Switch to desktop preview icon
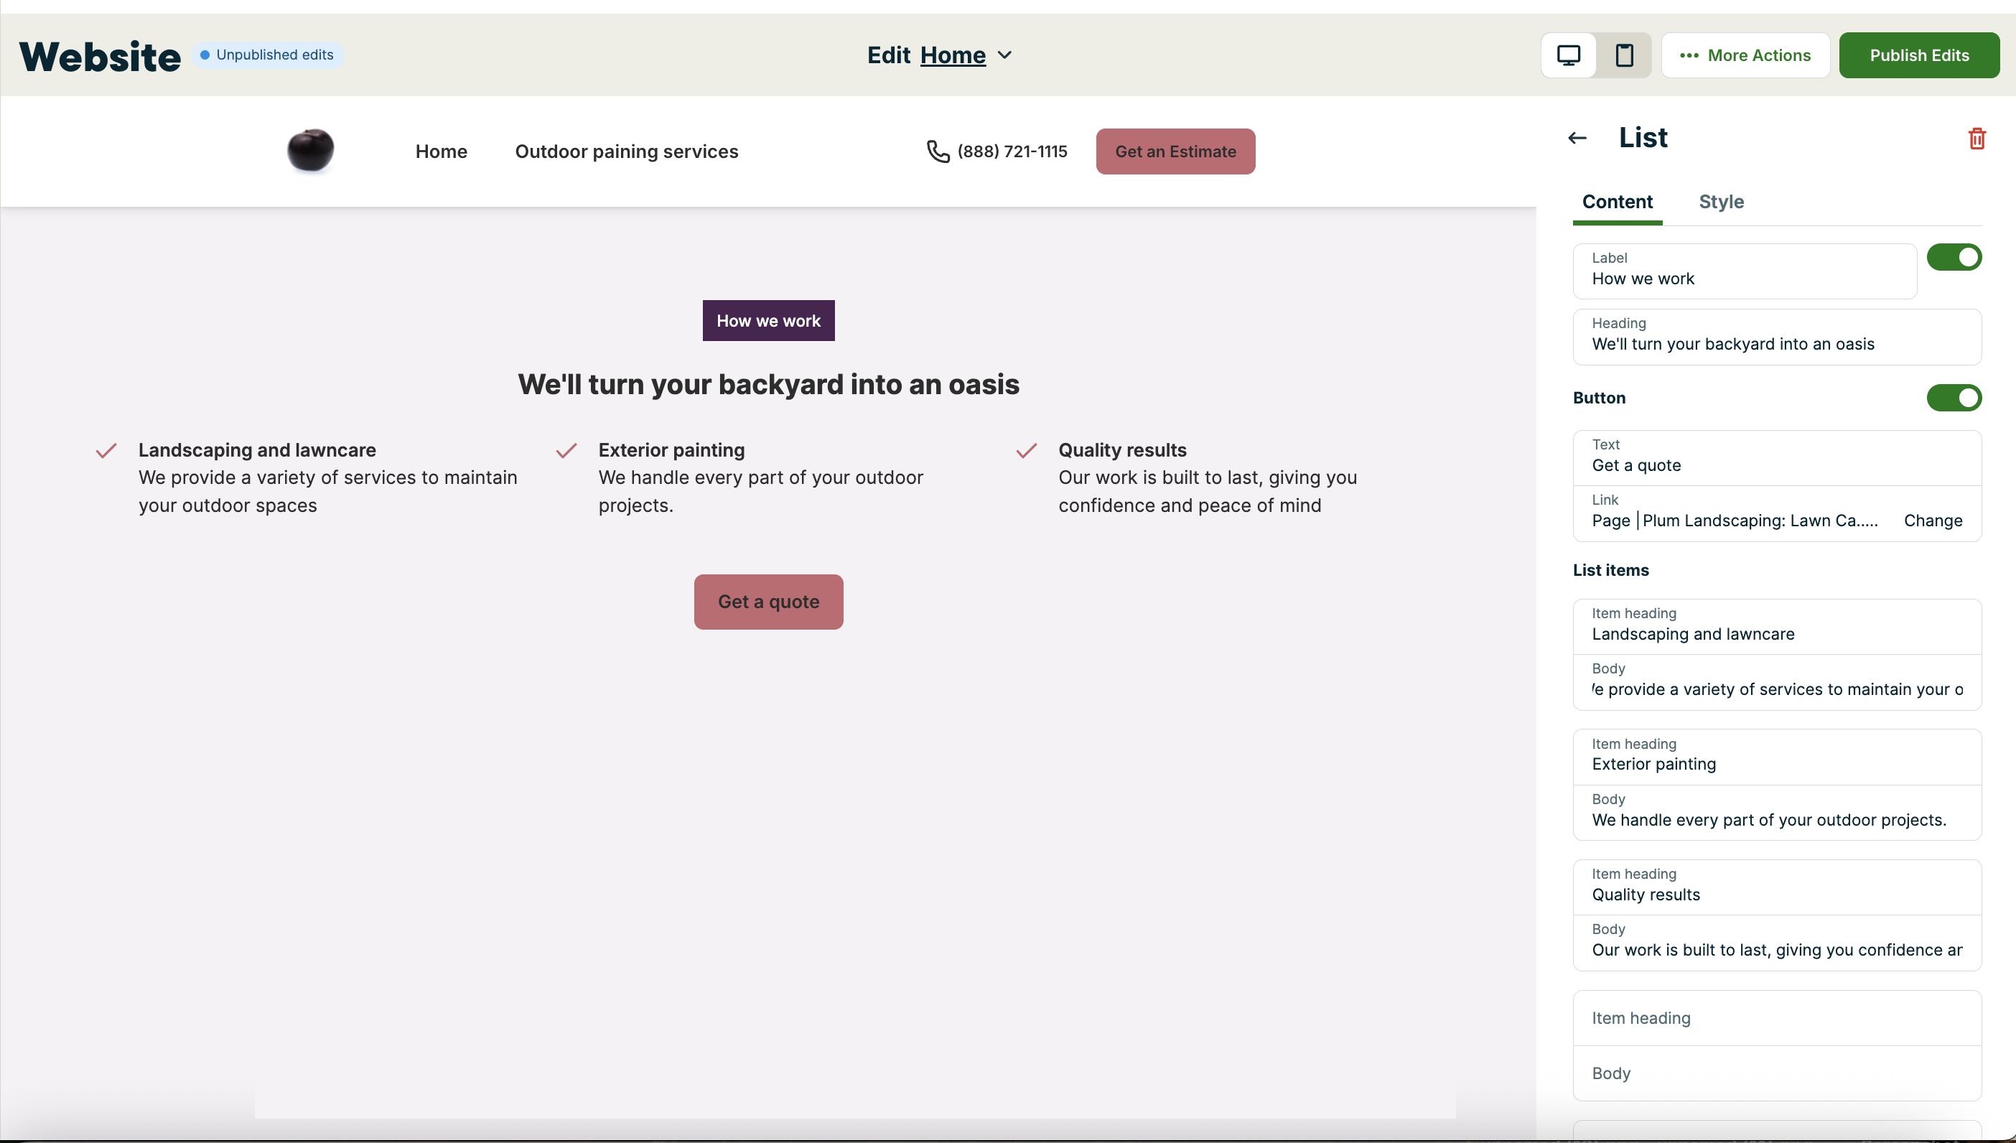The image size is (2016, 1143). (x=1568, y=55)
